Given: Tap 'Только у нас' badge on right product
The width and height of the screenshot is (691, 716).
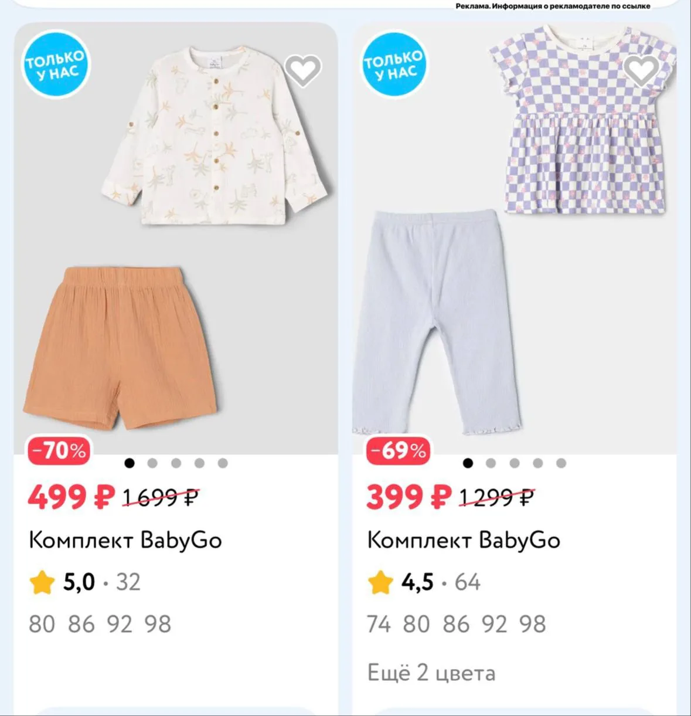Looking at the screenshot, I should pyautogui.click(x=394, y=64).
